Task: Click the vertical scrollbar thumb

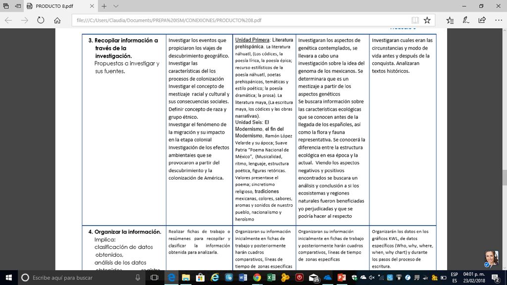Action: pyautogui.click(x=505, y=177)
